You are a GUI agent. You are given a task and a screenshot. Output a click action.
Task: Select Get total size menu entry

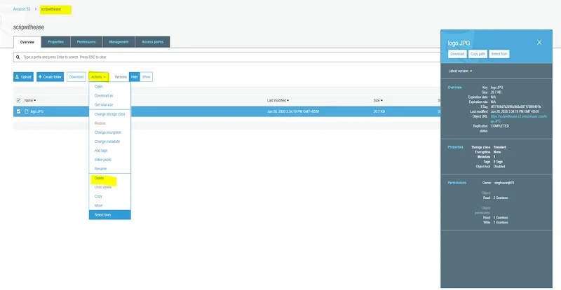click(x=104, y=105)
